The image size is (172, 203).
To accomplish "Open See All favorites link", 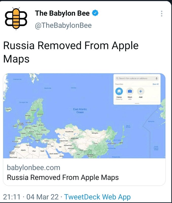I will 156,84.
